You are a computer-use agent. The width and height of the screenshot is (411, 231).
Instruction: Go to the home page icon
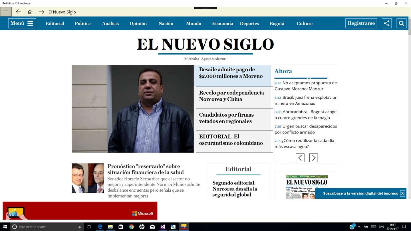30,12
